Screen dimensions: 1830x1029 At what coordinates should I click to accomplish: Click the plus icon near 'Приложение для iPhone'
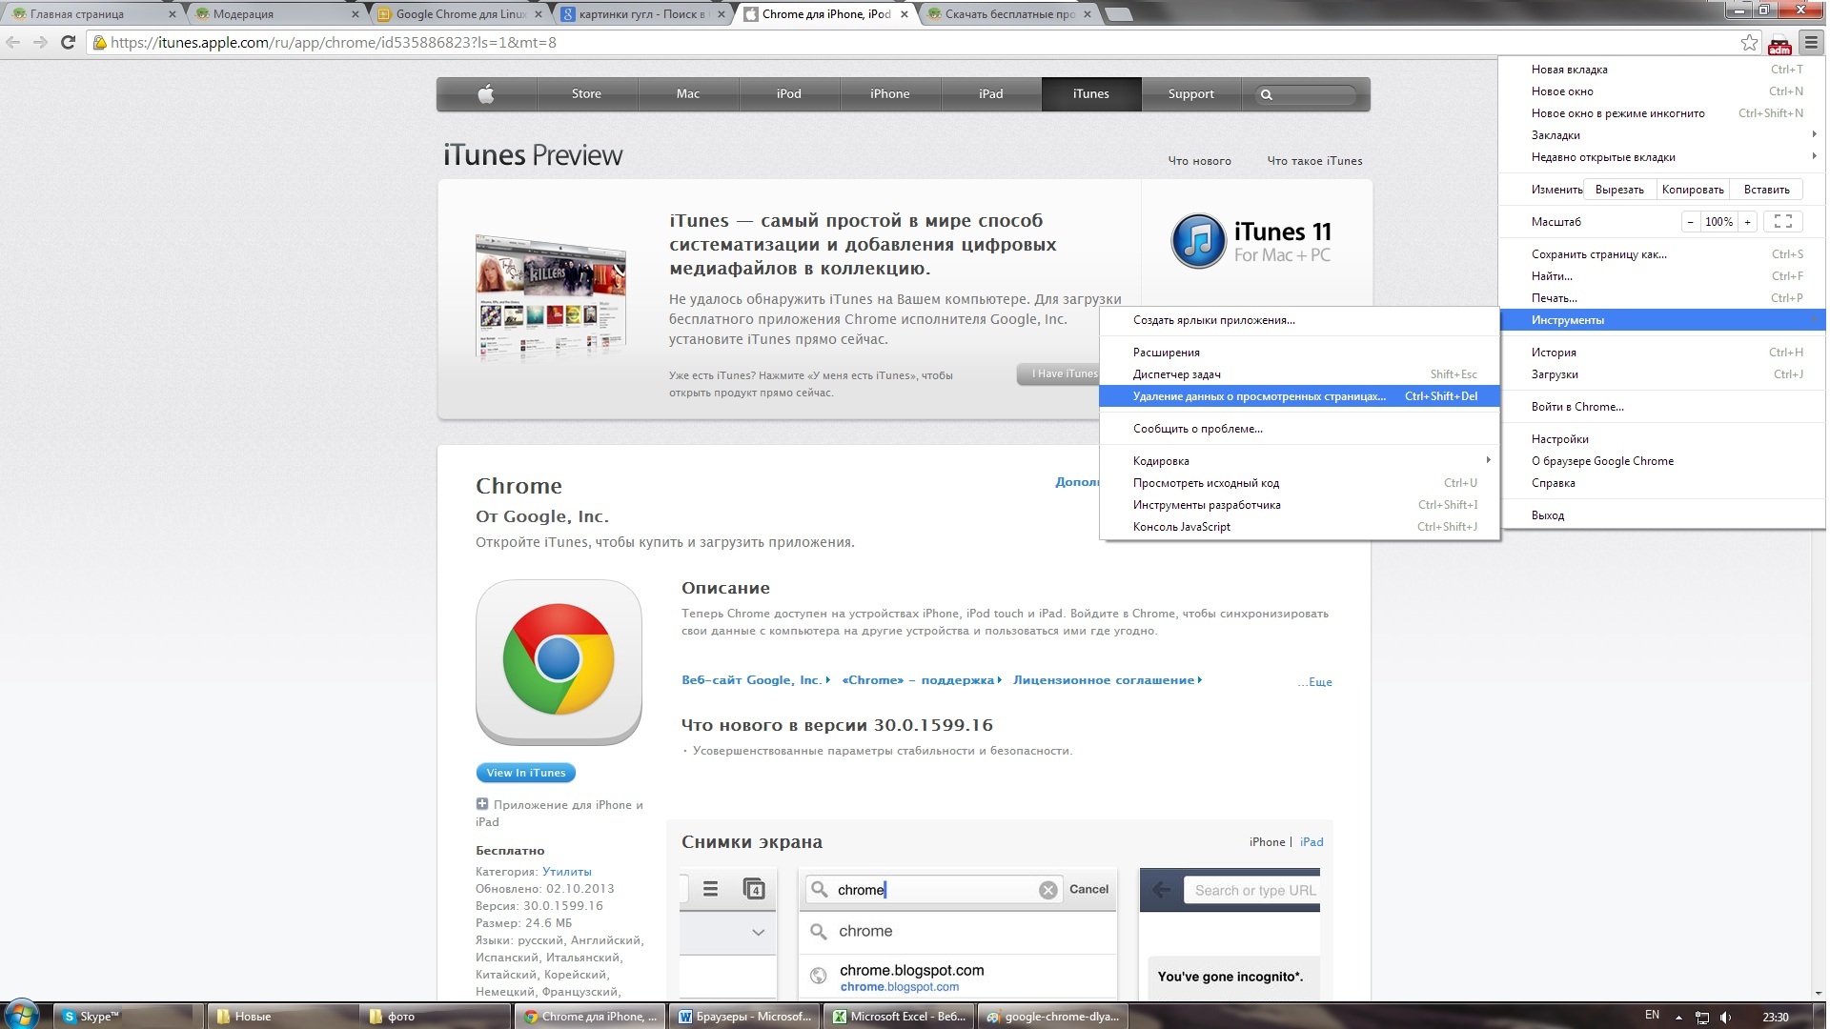coord(481,804)
